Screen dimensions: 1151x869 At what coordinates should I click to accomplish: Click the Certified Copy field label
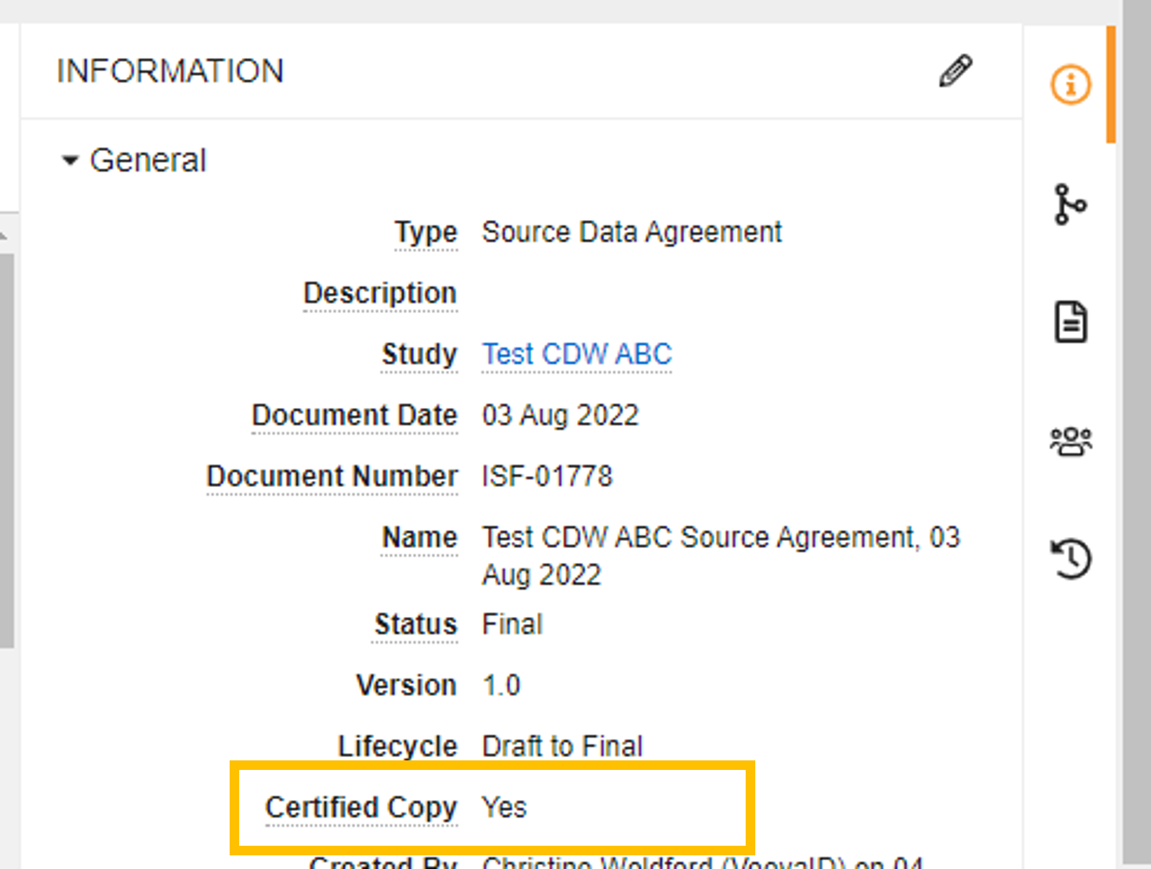click(x=361, y=808)
